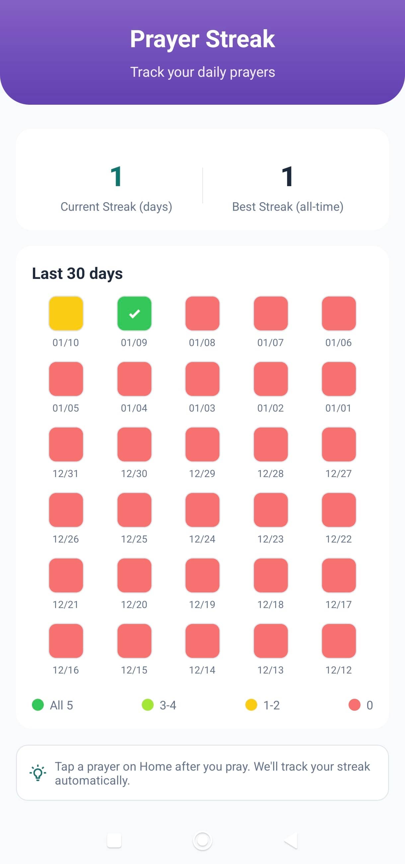Tap the 01/01 day square
The width and height of the screenshot is (405, 864).
[339, 379]
